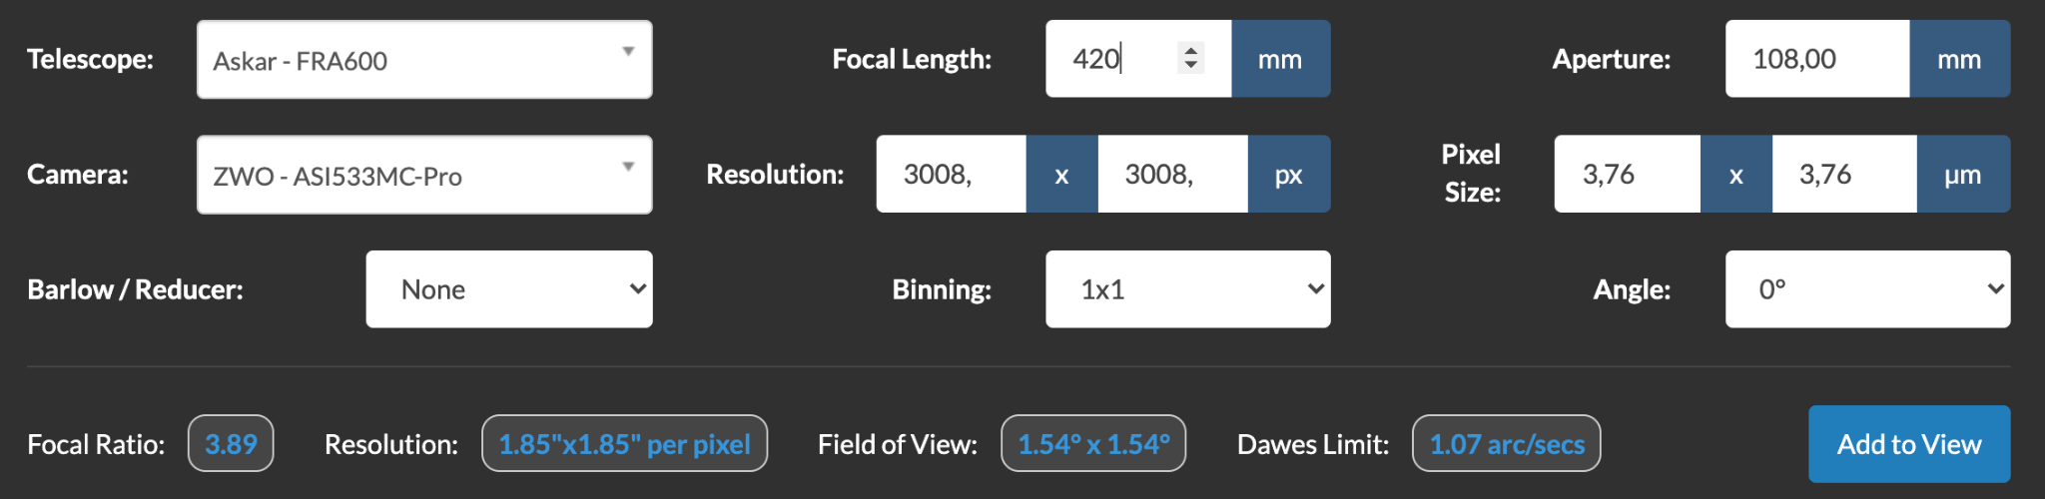Click the first Pixel Size input

(1627, 174)
